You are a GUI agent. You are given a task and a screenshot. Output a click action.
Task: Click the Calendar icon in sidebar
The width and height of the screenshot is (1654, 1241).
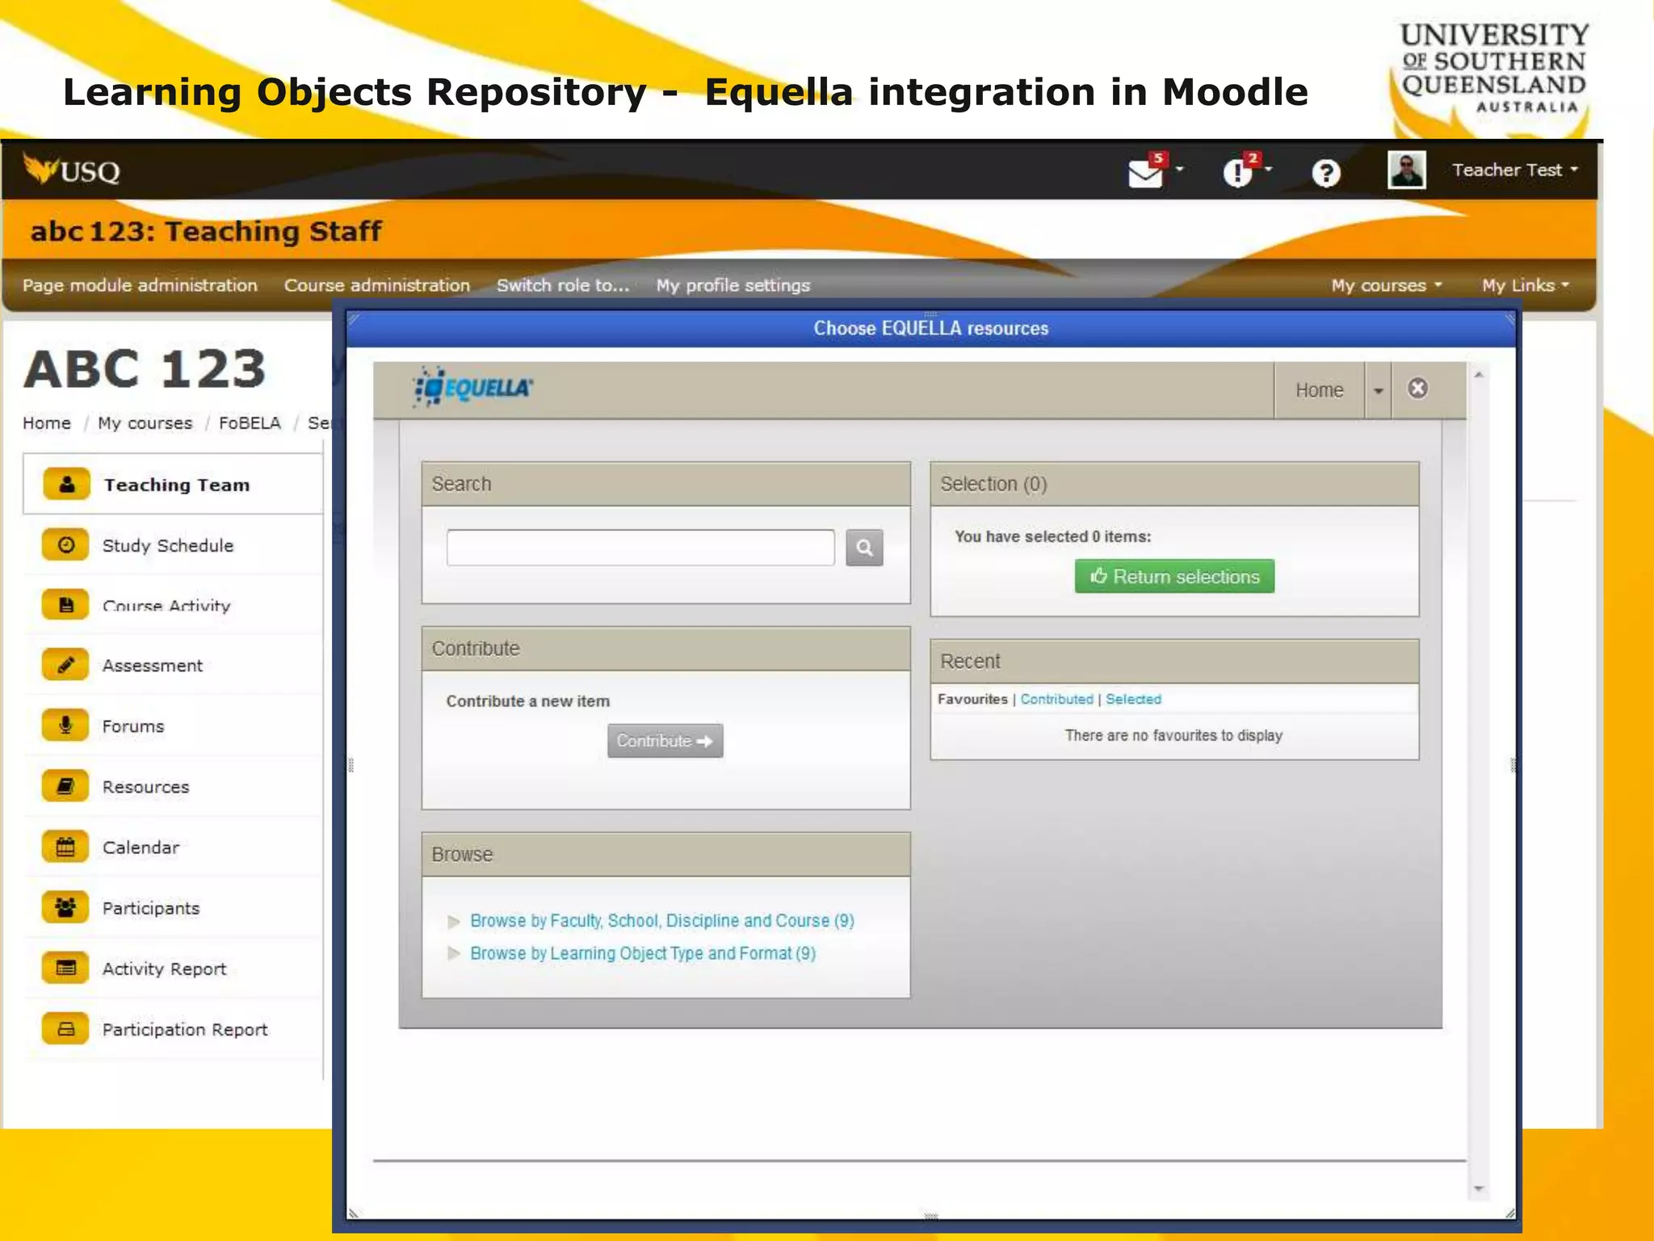click(66, 847)
